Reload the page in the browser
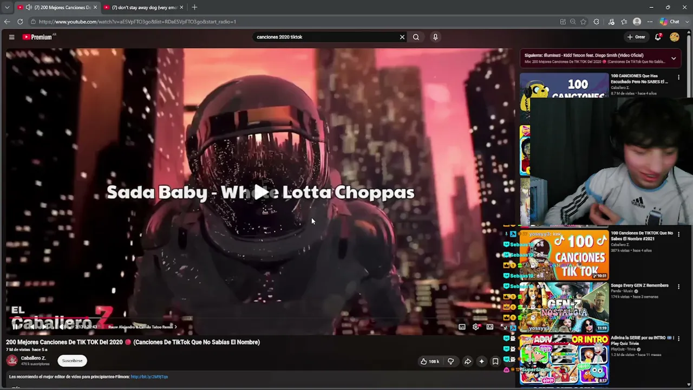 tap(20, 22)
